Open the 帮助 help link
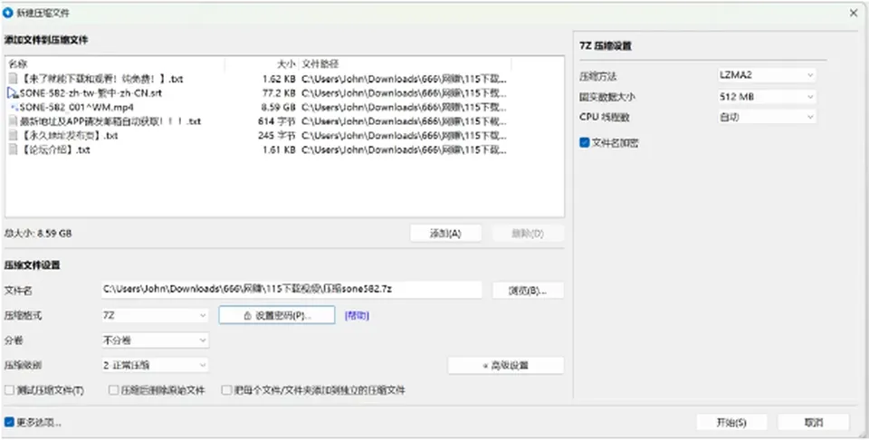This screenshot has height=440, width=869. click(x=357, y=316)
